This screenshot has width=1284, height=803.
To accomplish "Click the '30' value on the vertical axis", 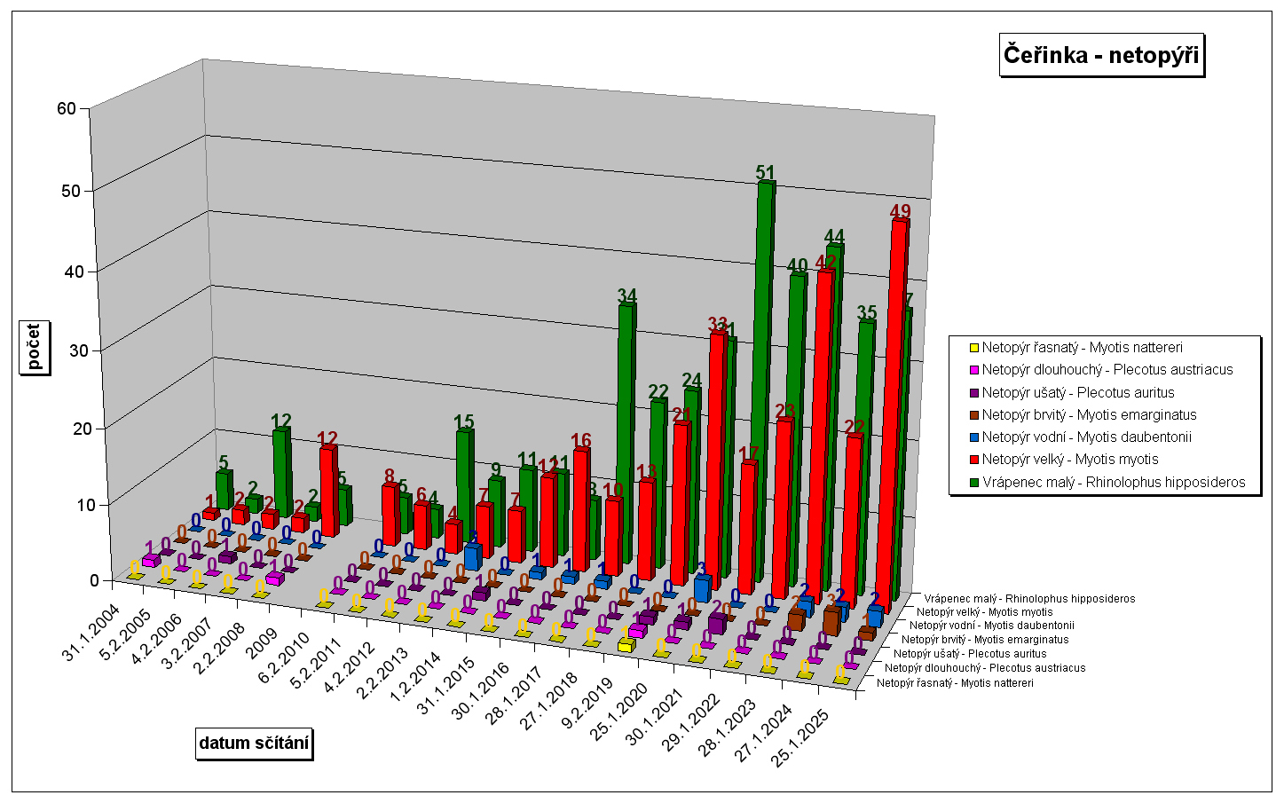I will [79, 350].
